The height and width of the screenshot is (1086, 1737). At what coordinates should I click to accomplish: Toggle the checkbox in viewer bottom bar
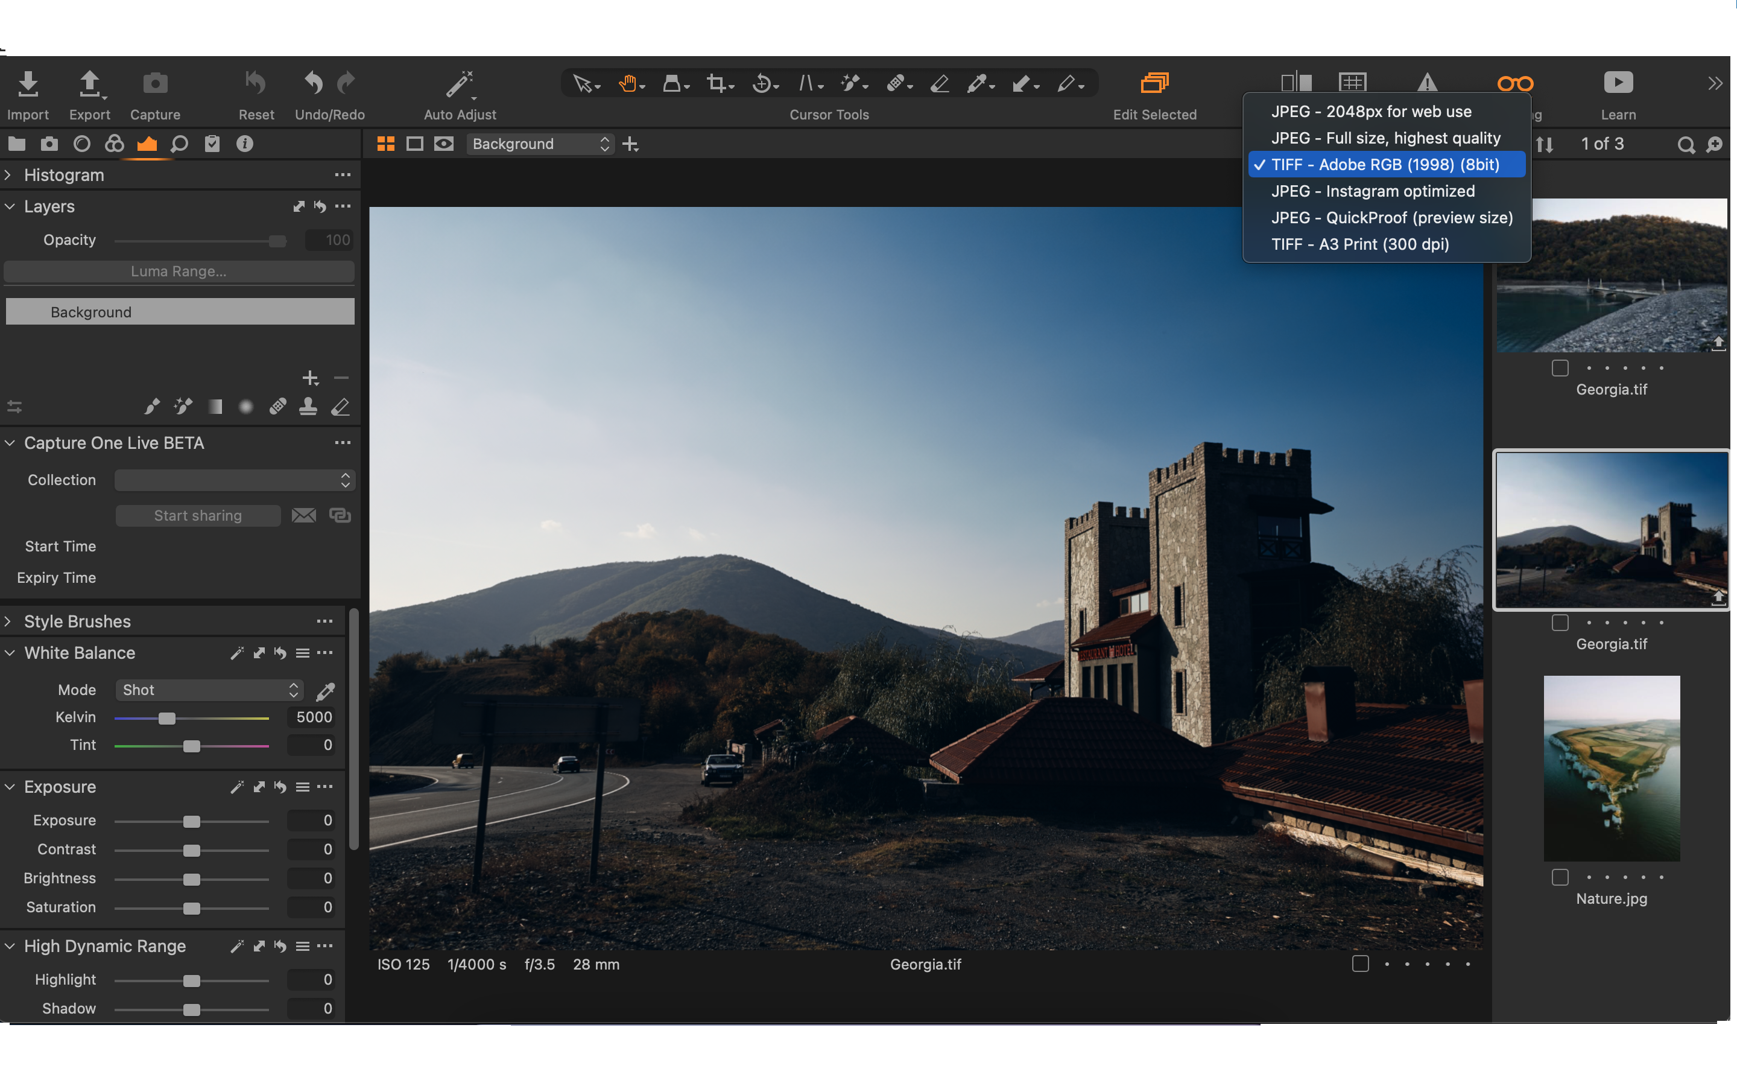tap(1360, 964)
